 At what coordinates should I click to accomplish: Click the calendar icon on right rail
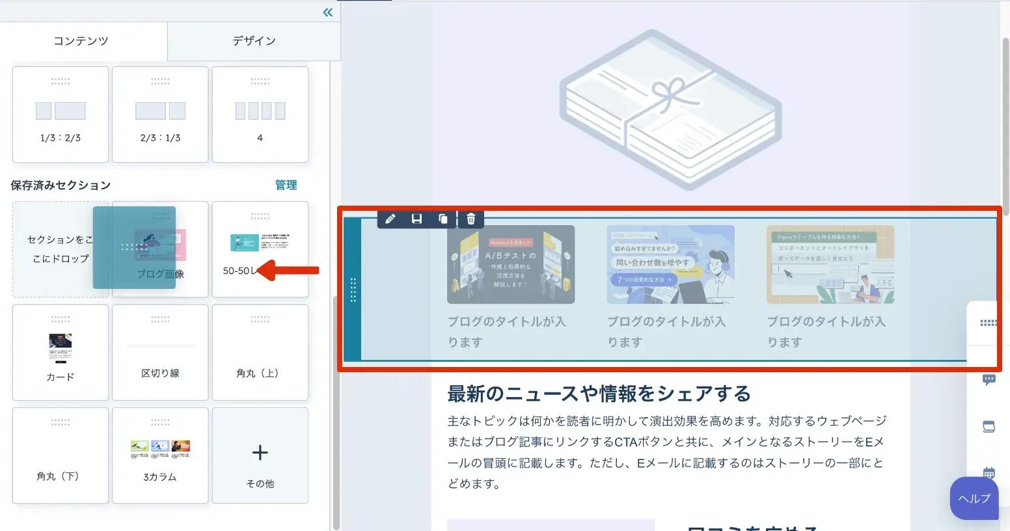pos(989,472)
